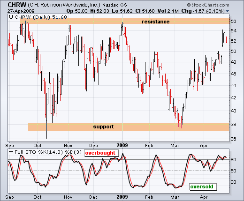Click the company name C.H. Robinson Worldwide, Inc.
The height and width of the screenshot is (201, 244).
(64, 5)
